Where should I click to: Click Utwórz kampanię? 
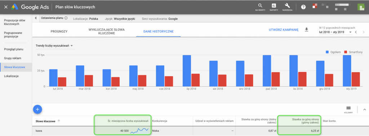284,30
